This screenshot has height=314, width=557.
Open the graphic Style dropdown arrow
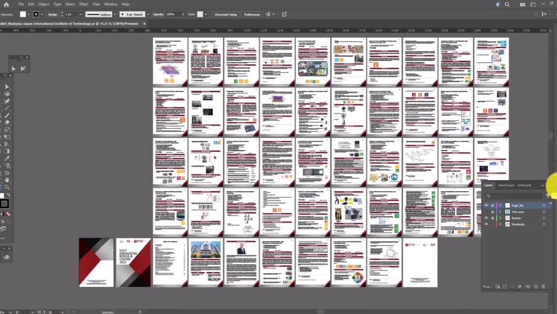(206, 15)
